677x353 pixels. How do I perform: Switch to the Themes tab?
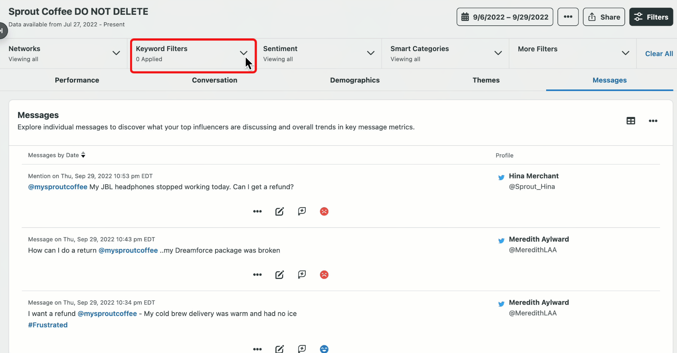[486, 80]
